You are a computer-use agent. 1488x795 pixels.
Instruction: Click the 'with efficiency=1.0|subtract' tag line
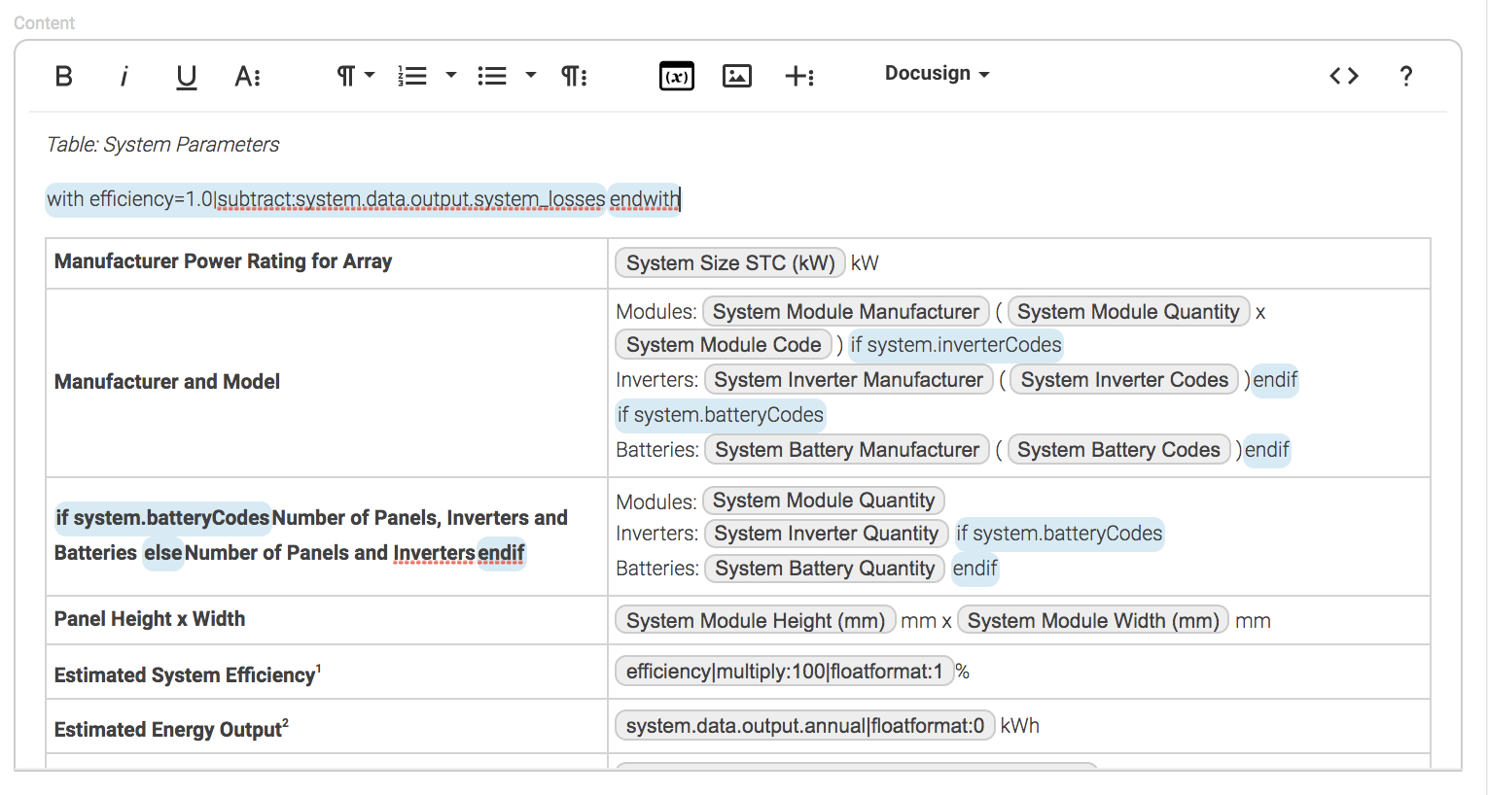click(x=326, y=199)
